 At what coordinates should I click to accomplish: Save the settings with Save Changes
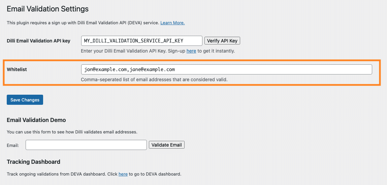point(25,100)
